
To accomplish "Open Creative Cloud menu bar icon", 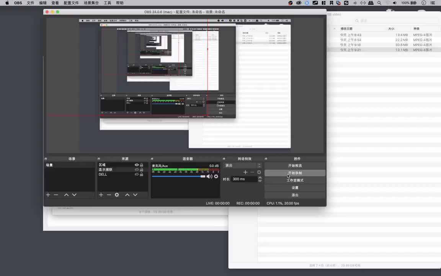I will coord(299,3).
